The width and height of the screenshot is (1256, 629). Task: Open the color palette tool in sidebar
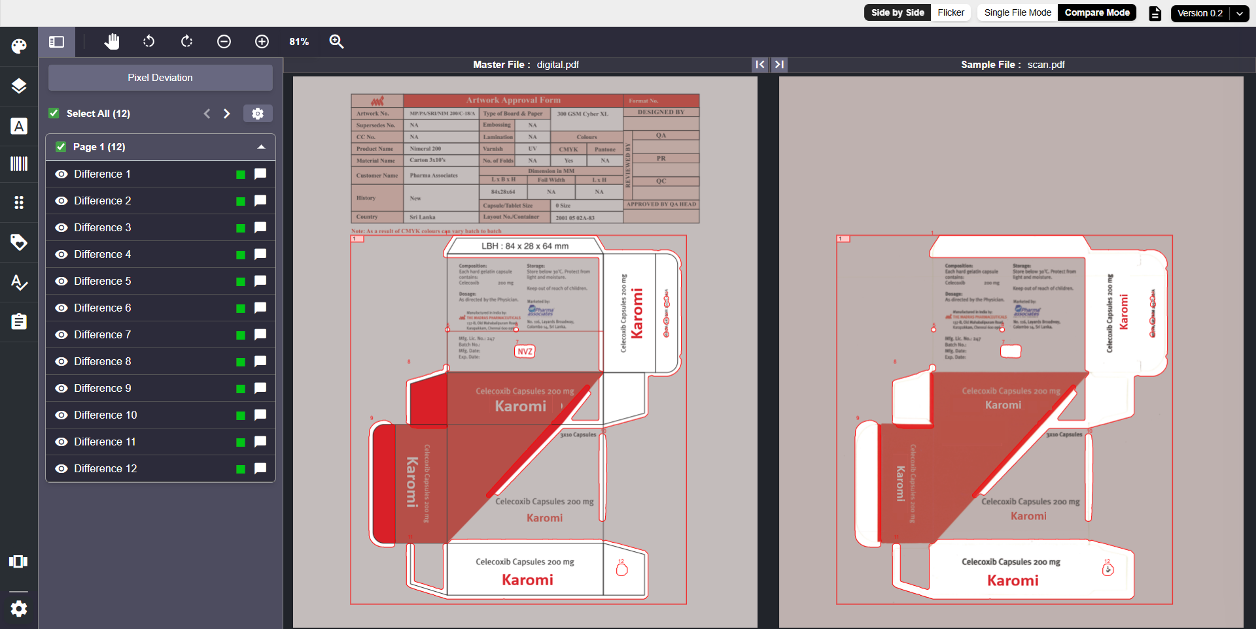[19, 46]
